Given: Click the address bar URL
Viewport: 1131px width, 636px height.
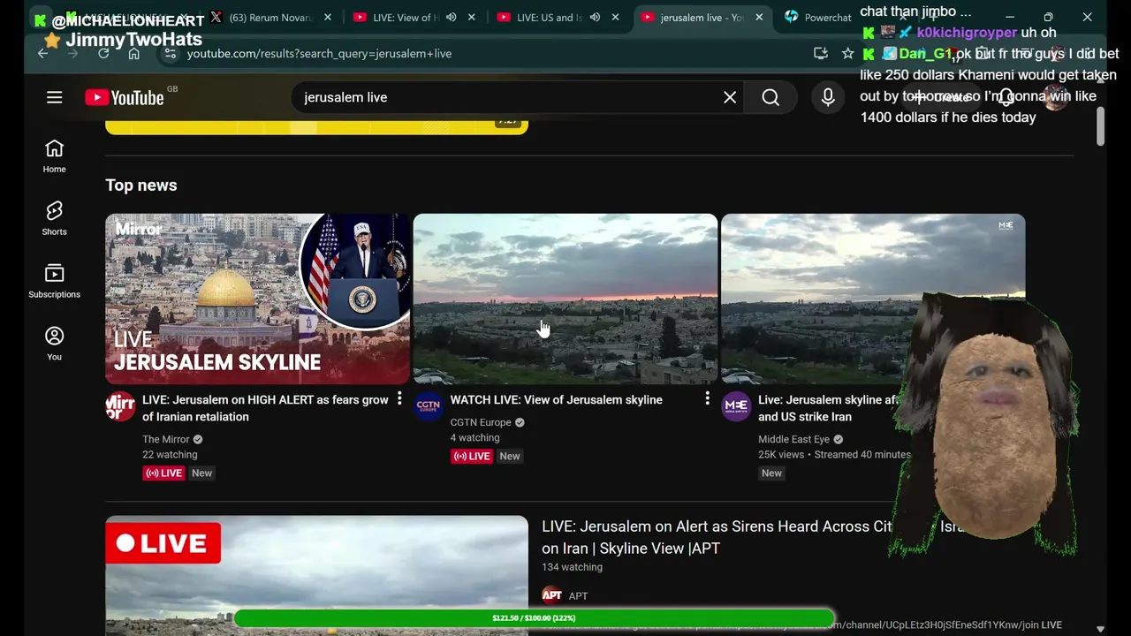Looking at the screenshot, I should (319, 53).
